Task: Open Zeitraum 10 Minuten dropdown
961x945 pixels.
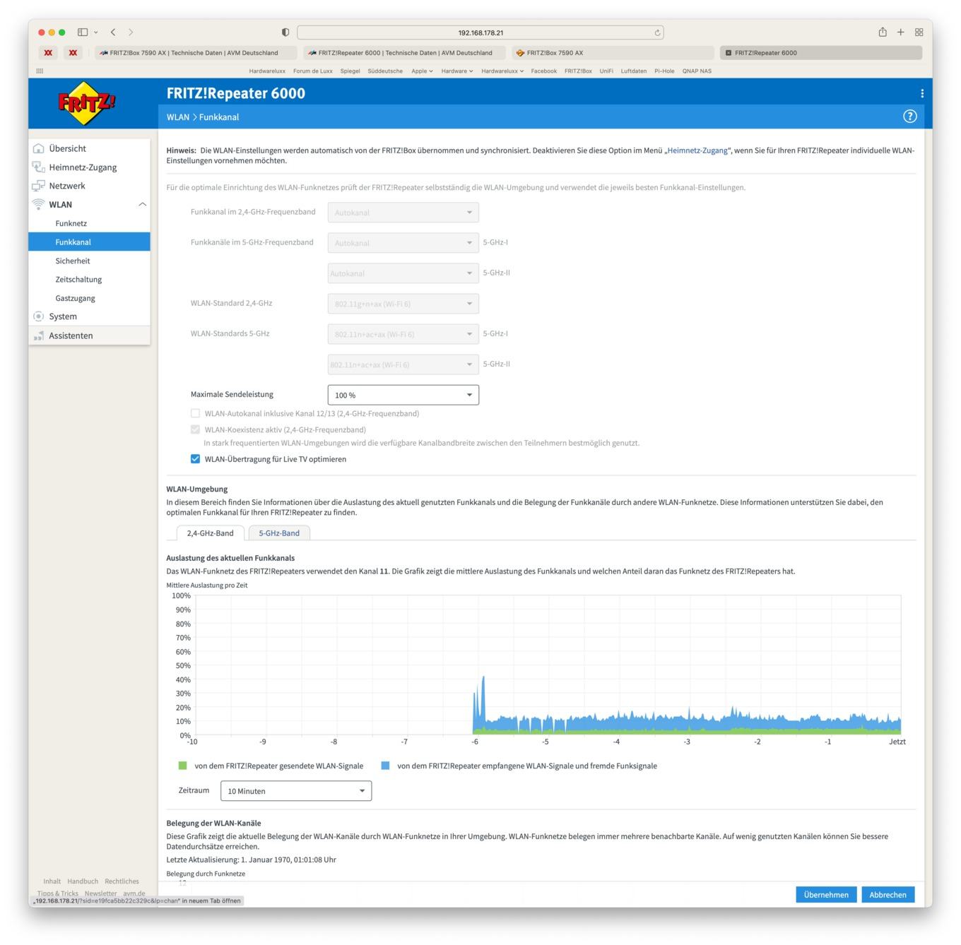Action: click(x=296, y=791)
